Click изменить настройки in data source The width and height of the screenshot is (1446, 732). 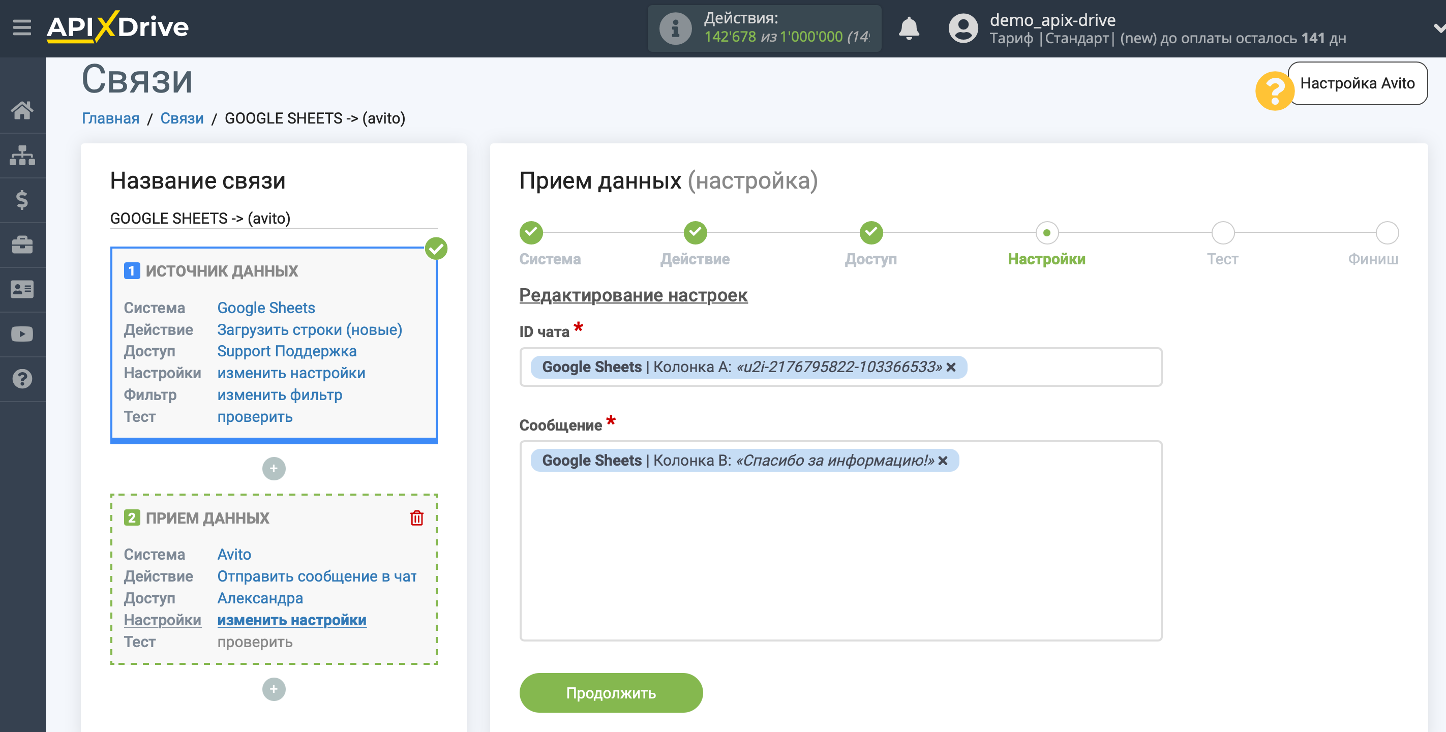click(291, 373)
